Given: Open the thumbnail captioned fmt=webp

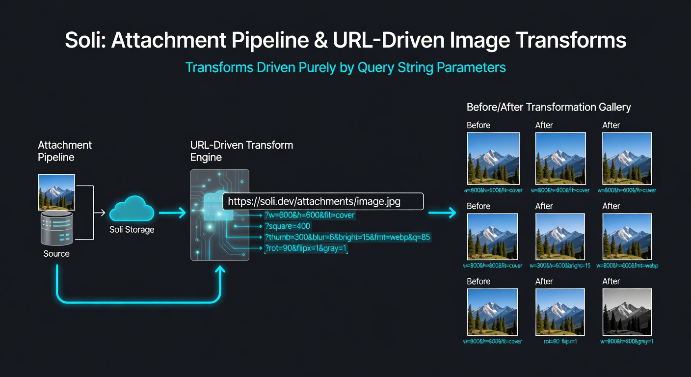Looking at the screenshot, I should pos(627,237).
